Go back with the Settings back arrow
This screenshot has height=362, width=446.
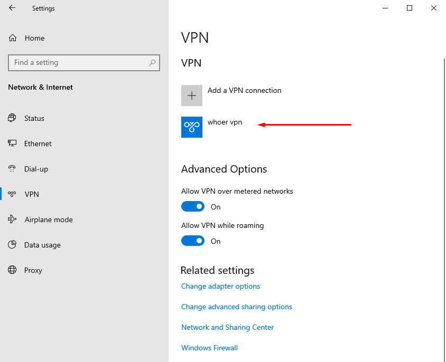12,8
